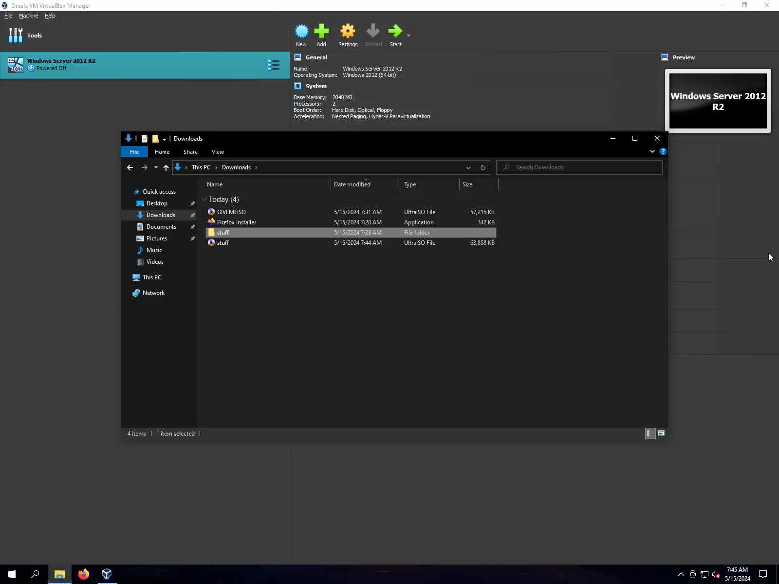Screen dimensions: 779x584
Task: Switch to the View ribbon tab
Action: coord(218,152)
